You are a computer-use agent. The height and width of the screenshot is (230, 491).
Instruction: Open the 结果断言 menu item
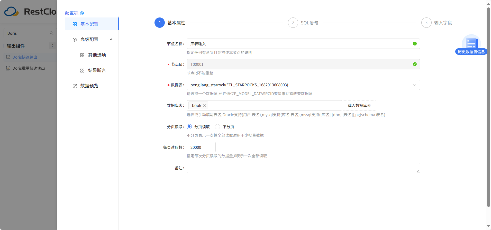click(x=92, y=70)
